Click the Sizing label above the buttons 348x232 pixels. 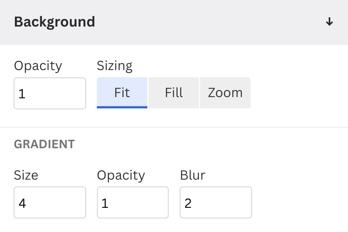click(114, 66)
